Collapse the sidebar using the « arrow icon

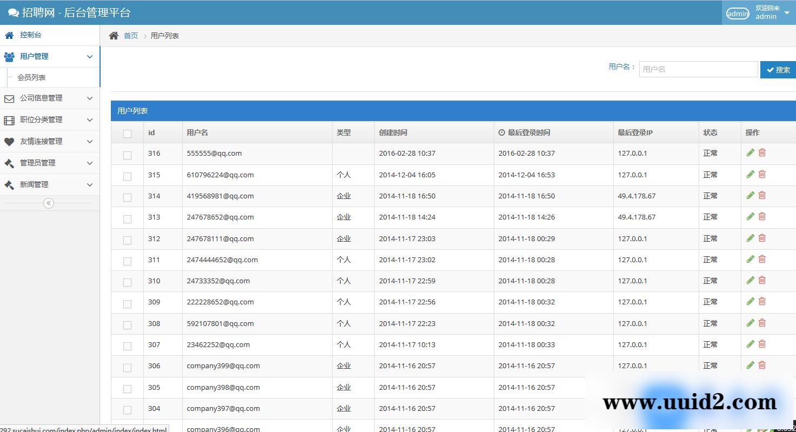pyautogui.click(x=49, y=203)
